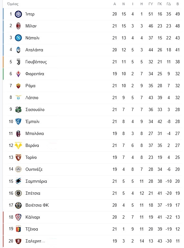Click the Sampdoria team logo
The width and height of the screenshot is (184, 248).
(x=18, y=181)
